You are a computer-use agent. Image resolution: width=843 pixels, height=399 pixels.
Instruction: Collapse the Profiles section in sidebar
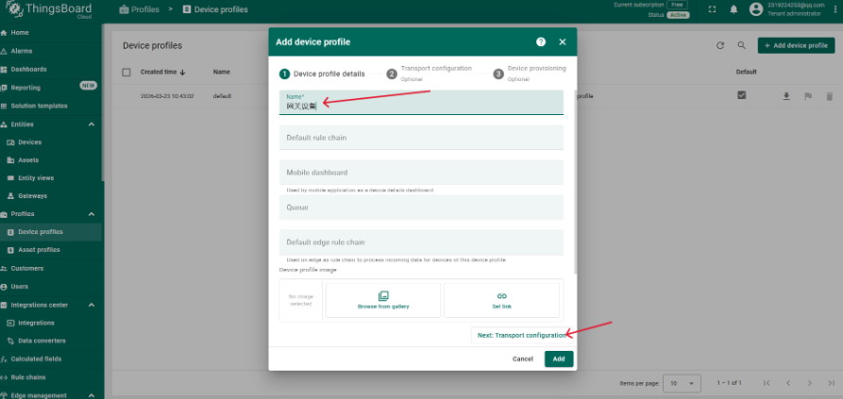(x=92, y=214)
